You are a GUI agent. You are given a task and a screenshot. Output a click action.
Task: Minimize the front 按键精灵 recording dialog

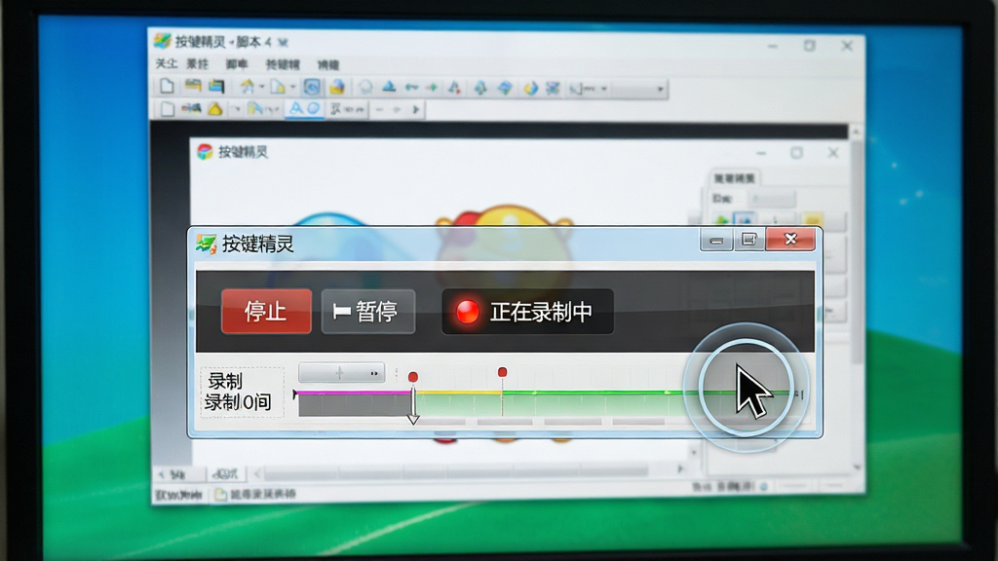point(716,241)
